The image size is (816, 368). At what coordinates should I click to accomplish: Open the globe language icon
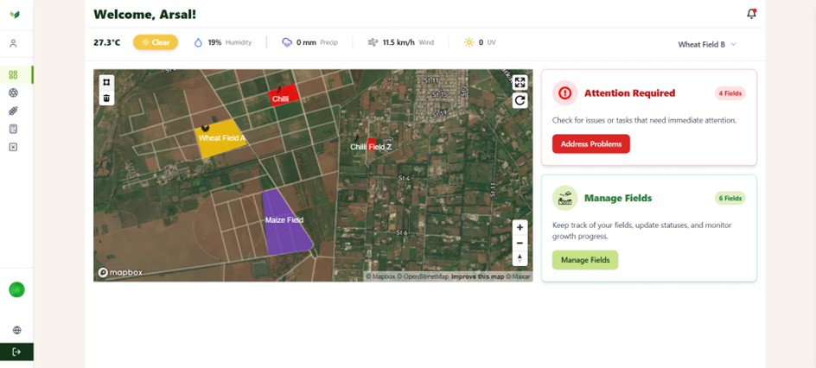(x=16, y=330)
